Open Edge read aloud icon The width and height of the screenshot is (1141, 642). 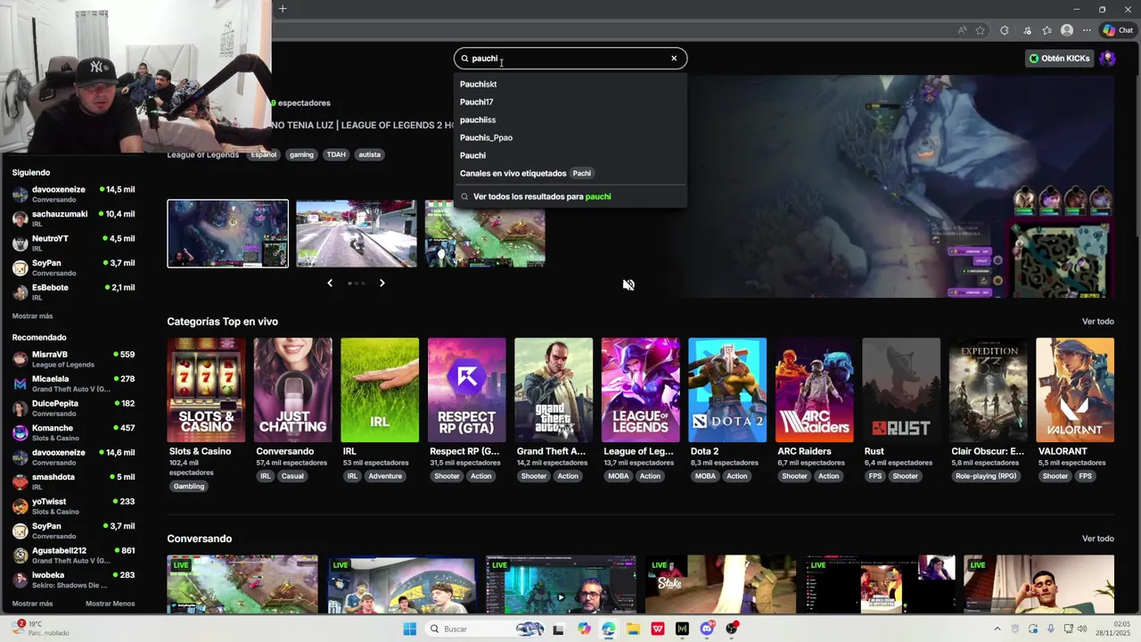962,30
